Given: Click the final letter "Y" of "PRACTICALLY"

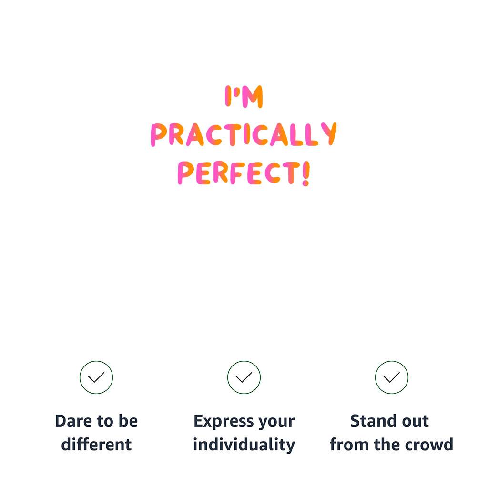Looking at the screenshot, I should 329,134.
